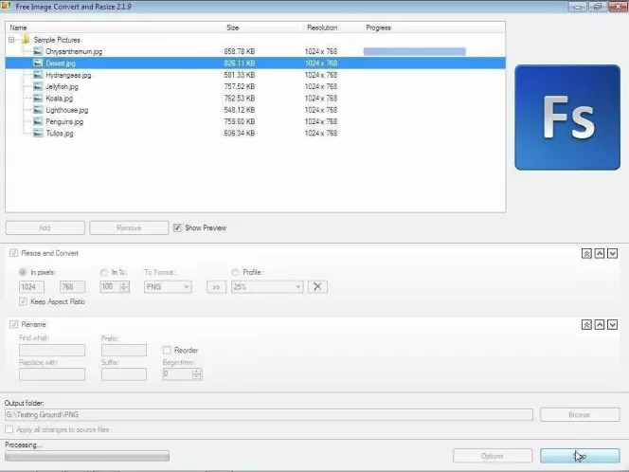The width and height of the screenshot is (629, 472).
Task: Click the Lighthouse.jpg file icon
Action: pos(38,110)
